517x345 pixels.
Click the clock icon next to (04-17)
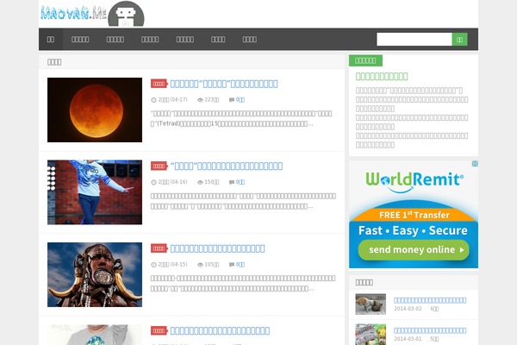(153, 100)
